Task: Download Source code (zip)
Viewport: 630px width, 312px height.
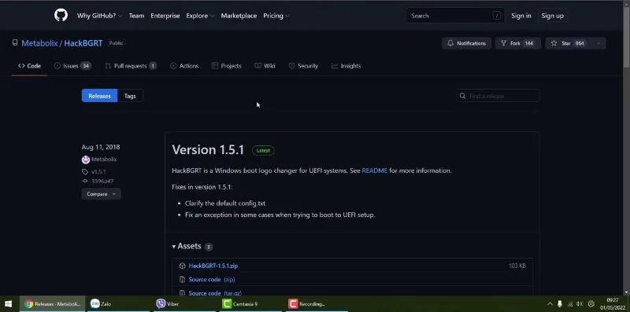Action: (x=212, y=280)
